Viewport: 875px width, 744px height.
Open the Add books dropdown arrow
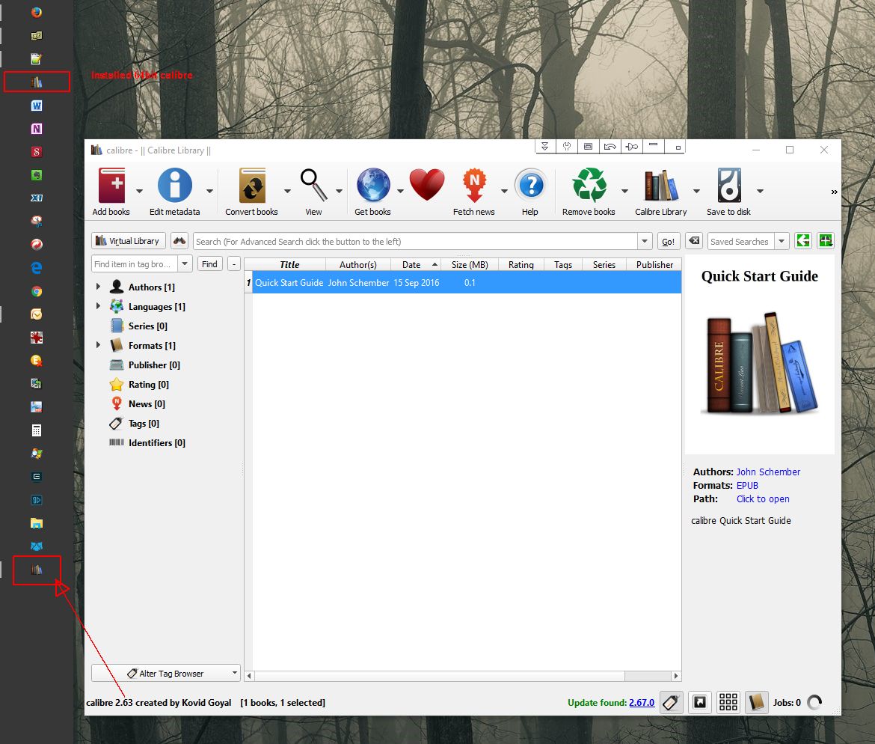(x=140, y=191)
